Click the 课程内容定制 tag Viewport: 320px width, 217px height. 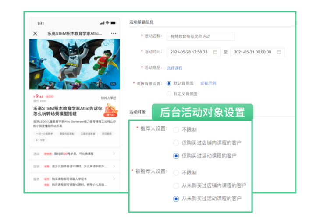[x=67, y=134]
